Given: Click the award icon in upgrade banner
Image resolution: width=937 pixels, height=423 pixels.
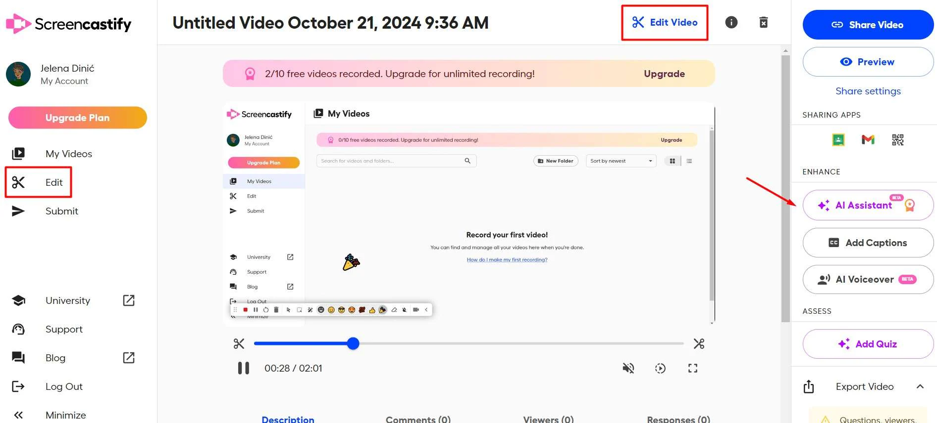Looking at the screenshot, I should 250,74.
